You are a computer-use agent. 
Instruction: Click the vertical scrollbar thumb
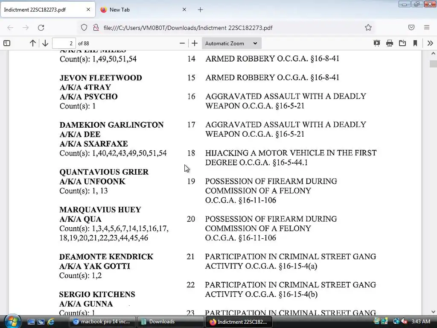(433, 64)
